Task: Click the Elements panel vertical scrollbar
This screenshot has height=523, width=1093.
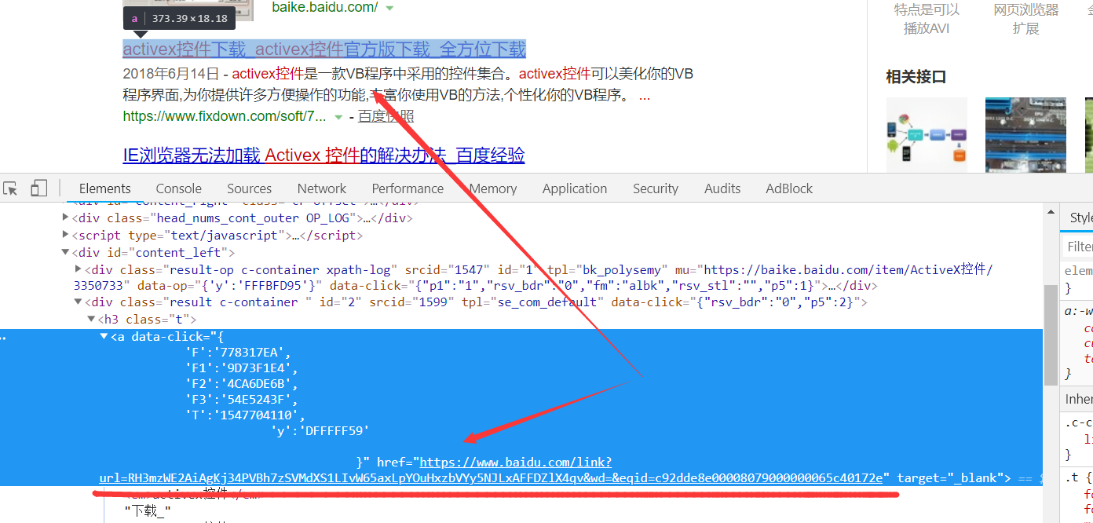Action: point(1051,334)
